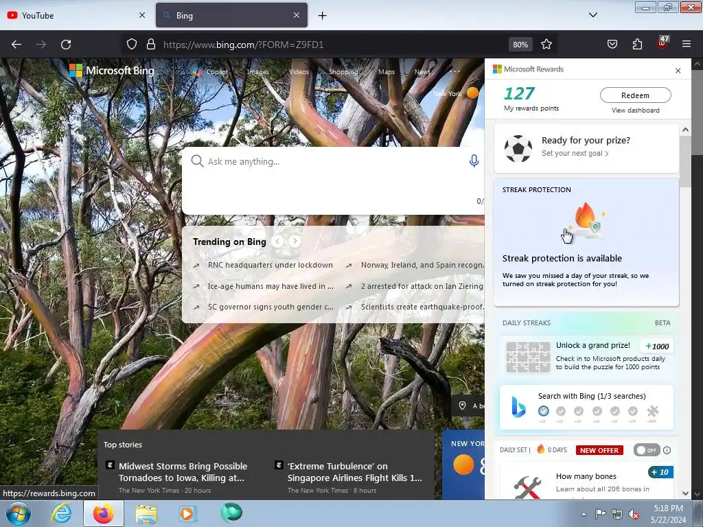703x527 pixels.
Task: Open the Extensions puzzle icon
Action: [637, 44]
